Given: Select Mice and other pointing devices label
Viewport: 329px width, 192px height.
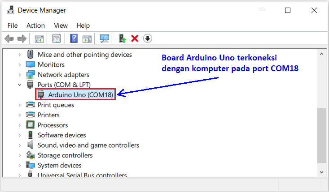Looking at the screenshot, I should point(85,55).
